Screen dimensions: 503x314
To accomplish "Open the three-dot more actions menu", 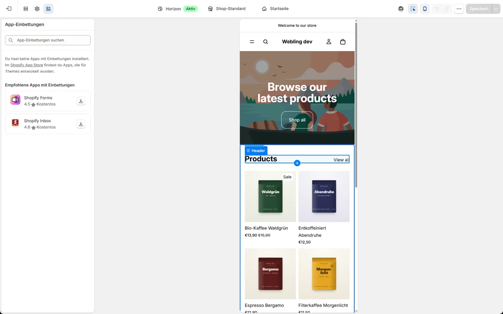I will [x=459, y=9].
